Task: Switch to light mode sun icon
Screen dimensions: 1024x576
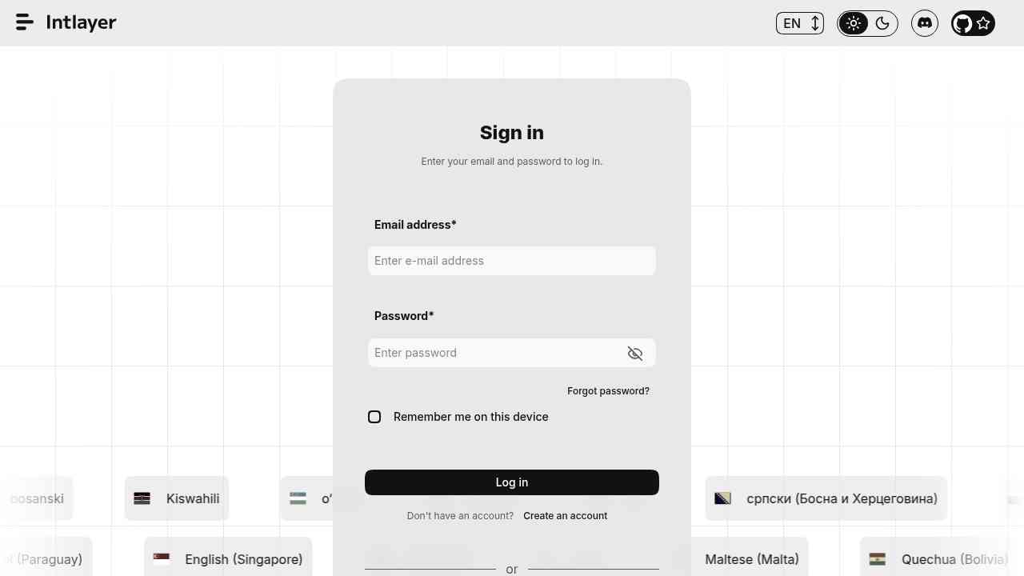Action: pos(854,23)
